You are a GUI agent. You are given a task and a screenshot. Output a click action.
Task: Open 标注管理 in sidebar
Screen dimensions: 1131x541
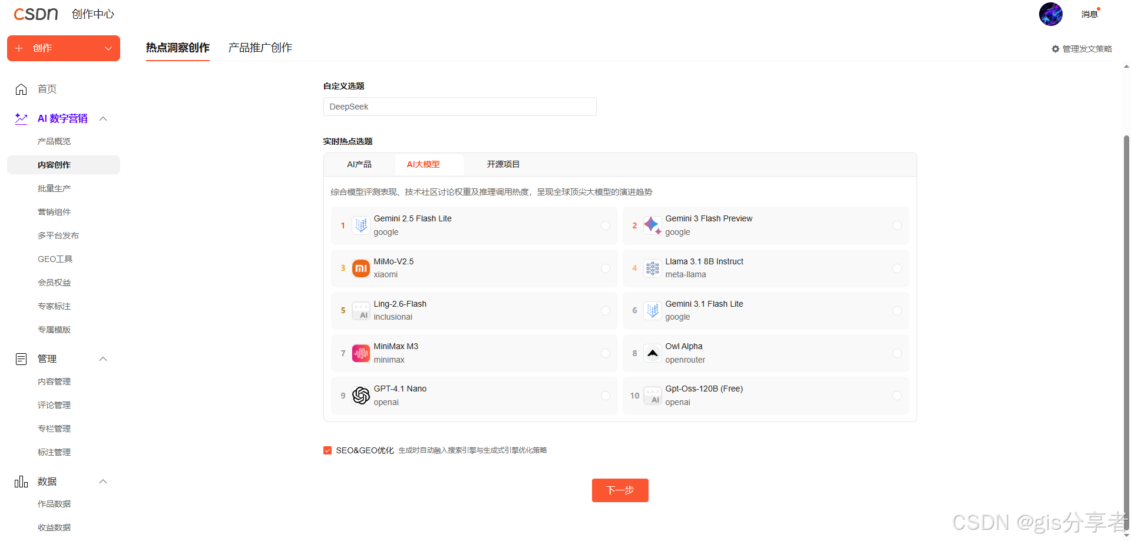[54, 452]
